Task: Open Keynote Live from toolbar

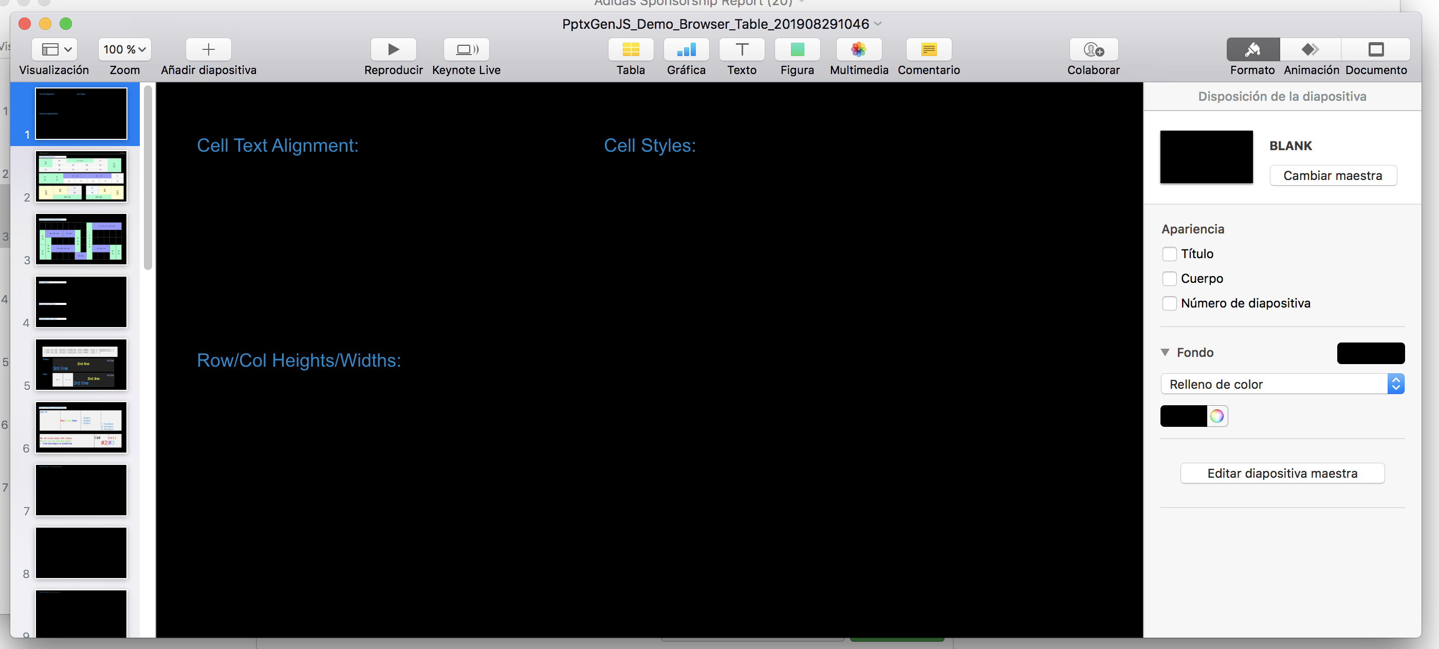Action: pyautogui.click(x=467, y=49)
